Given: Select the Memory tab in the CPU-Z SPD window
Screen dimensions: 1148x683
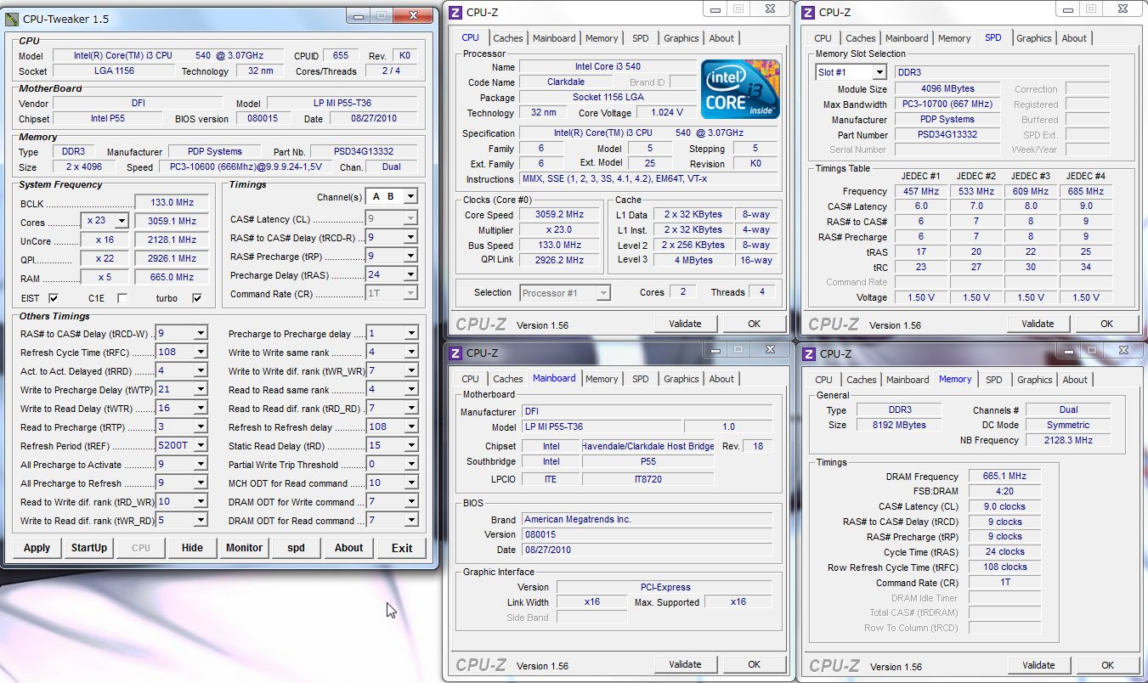Looking at the screenshot, I should click(954, 38).
